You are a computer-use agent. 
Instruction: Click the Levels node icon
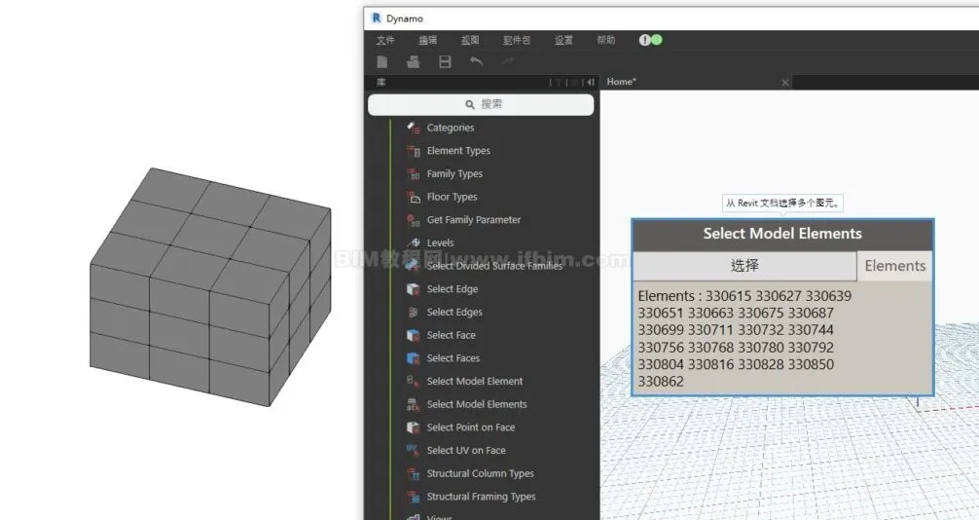[413, 242]
